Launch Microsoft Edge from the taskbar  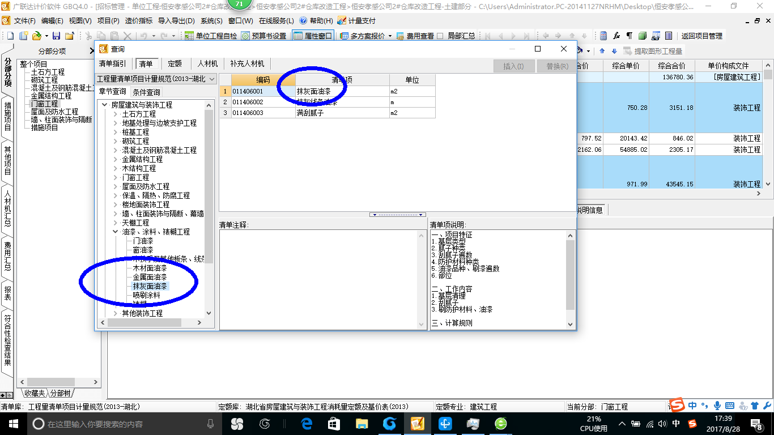307,423
